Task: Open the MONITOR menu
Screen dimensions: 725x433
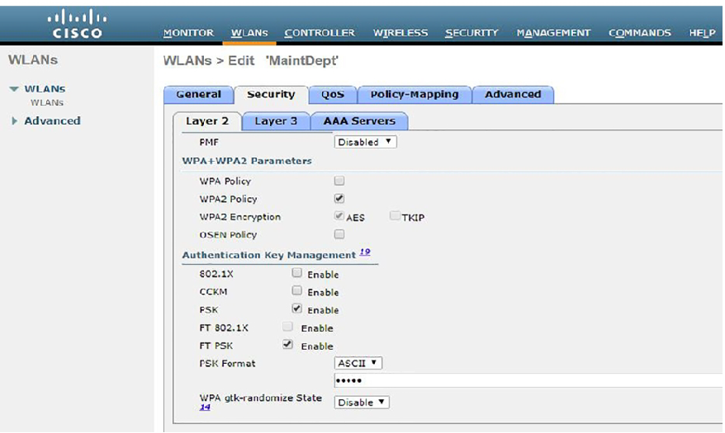Action: [x=188, y=33]
